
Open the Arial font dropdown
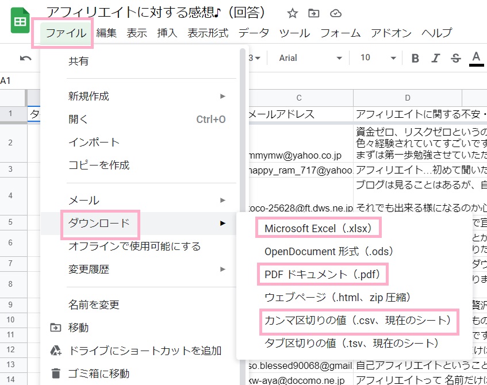[310, 58]
